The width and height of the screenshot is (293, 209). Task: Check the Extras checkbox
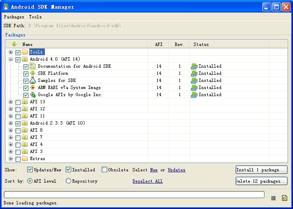coord(18,159)
